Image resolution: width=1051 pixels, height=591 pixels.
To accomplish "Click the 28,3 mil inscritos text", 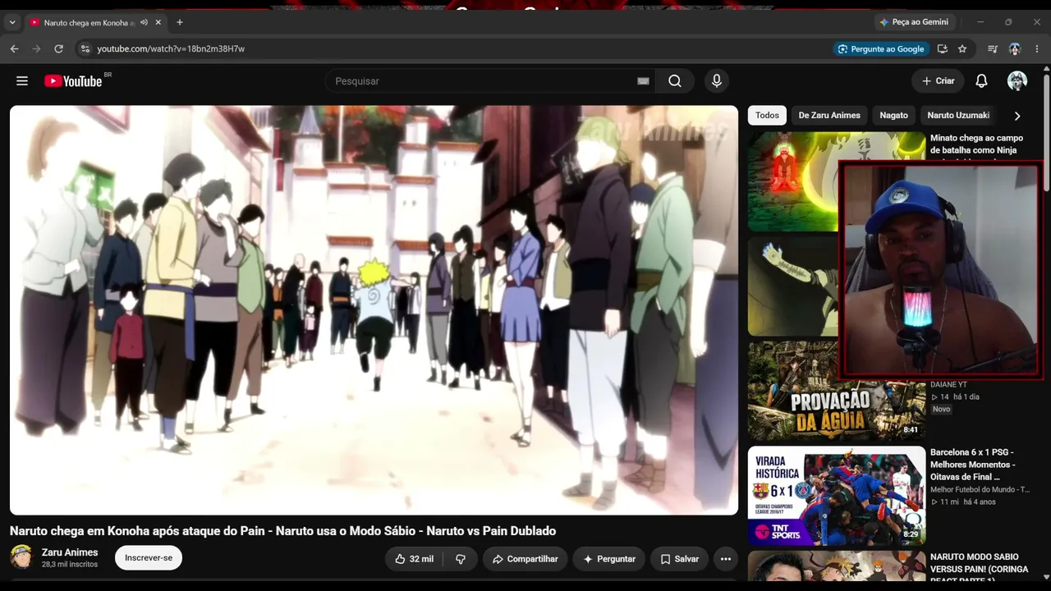I will tap(70, 565).
